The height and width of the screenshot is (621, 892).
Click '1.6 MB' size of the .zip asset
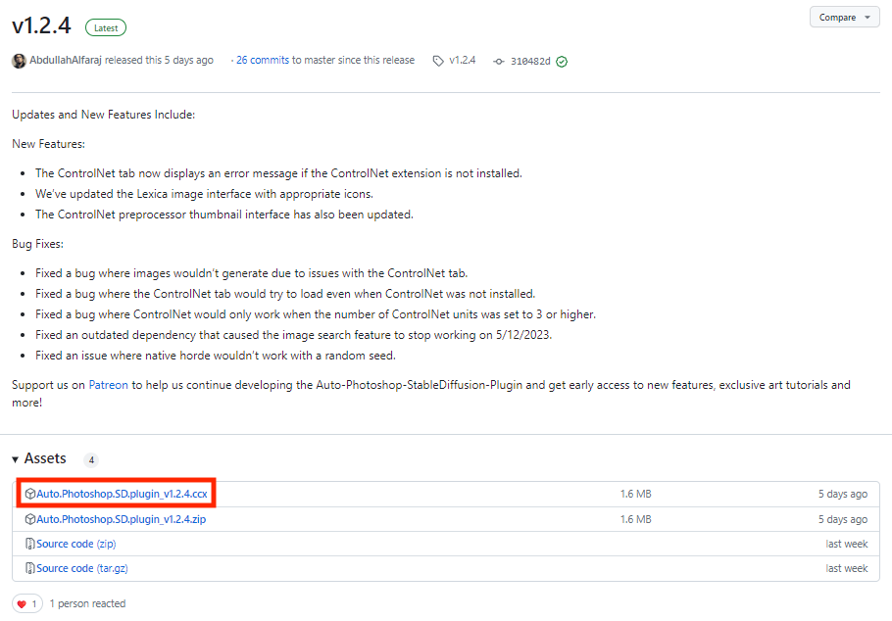[x=636, y=519]
